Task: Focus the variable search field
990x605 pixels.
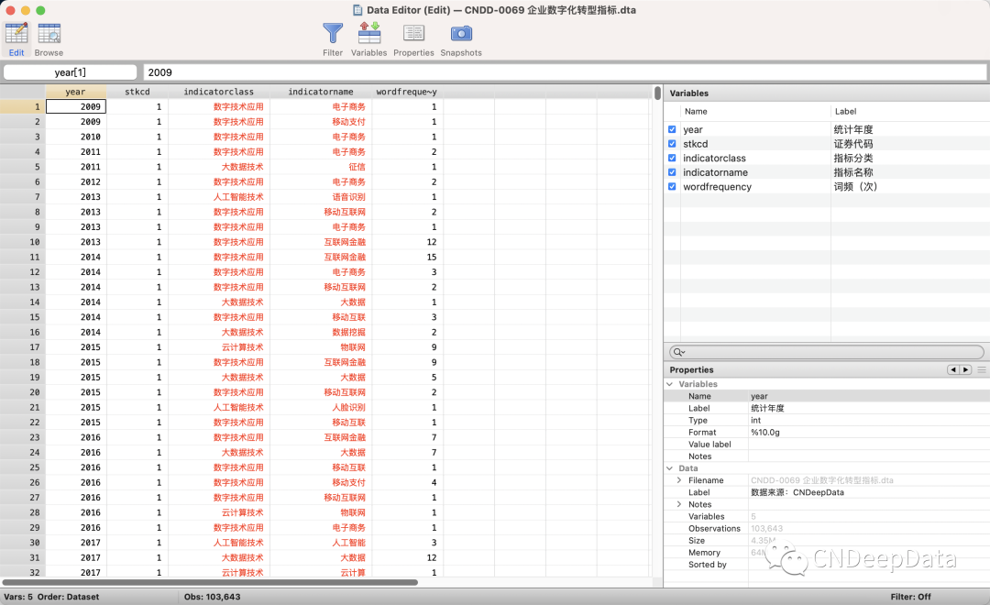Action: (827, 352)
